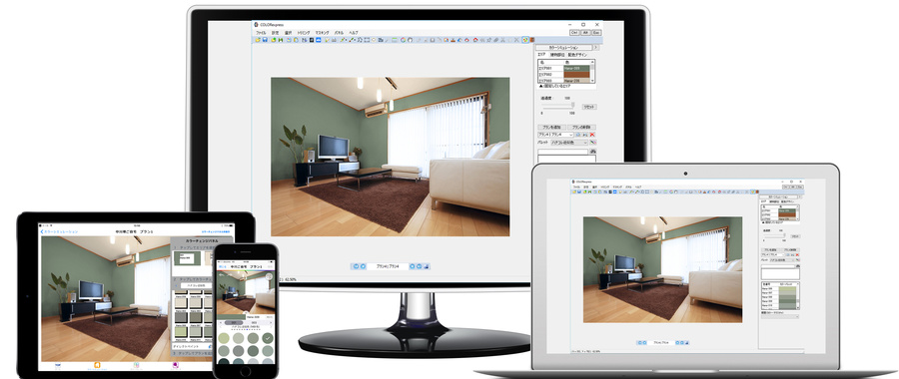Toggle the Ctrl key button on the monitor window
This screenshot has width=899, height=379.
pos(574,33)
